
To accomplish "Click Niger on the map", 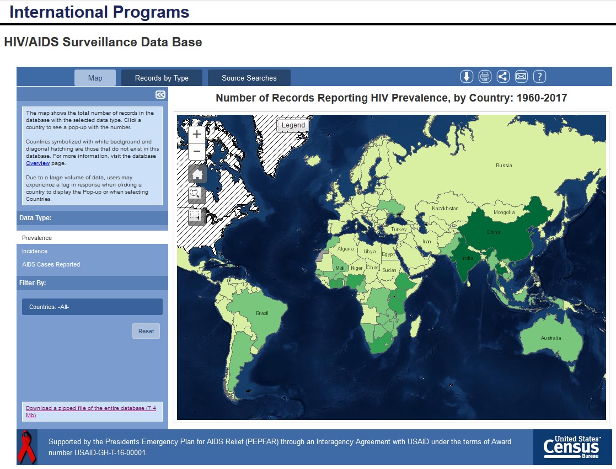I will click(357, 268).
